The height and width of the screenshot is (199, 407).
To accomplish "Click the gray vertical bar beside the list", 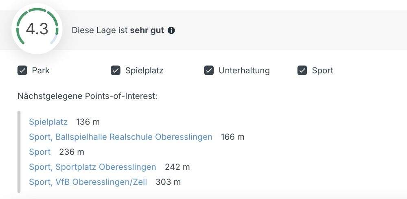I will (x=19, y=151).
